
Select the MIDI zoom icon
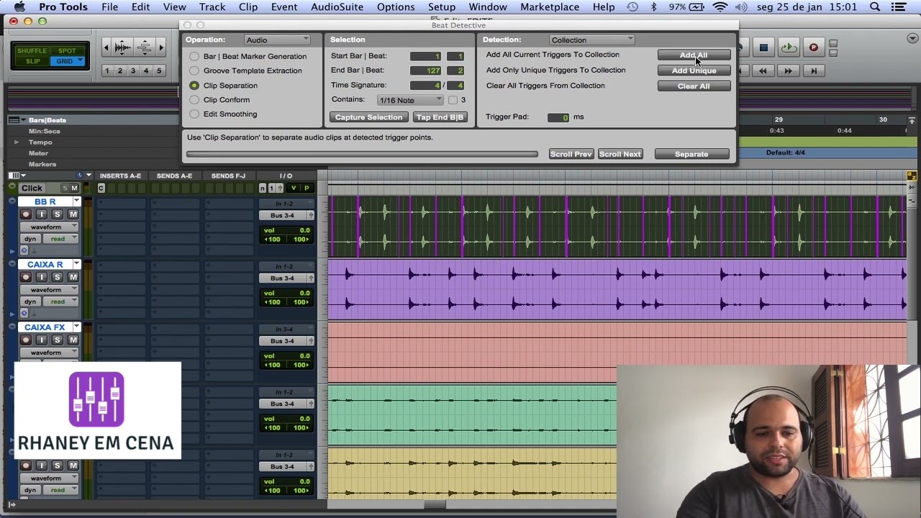[145, 48]
